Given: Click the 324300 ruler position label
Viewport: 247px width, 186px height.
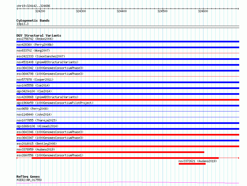Looking at the screenshot, I should (x=81, y=11).
